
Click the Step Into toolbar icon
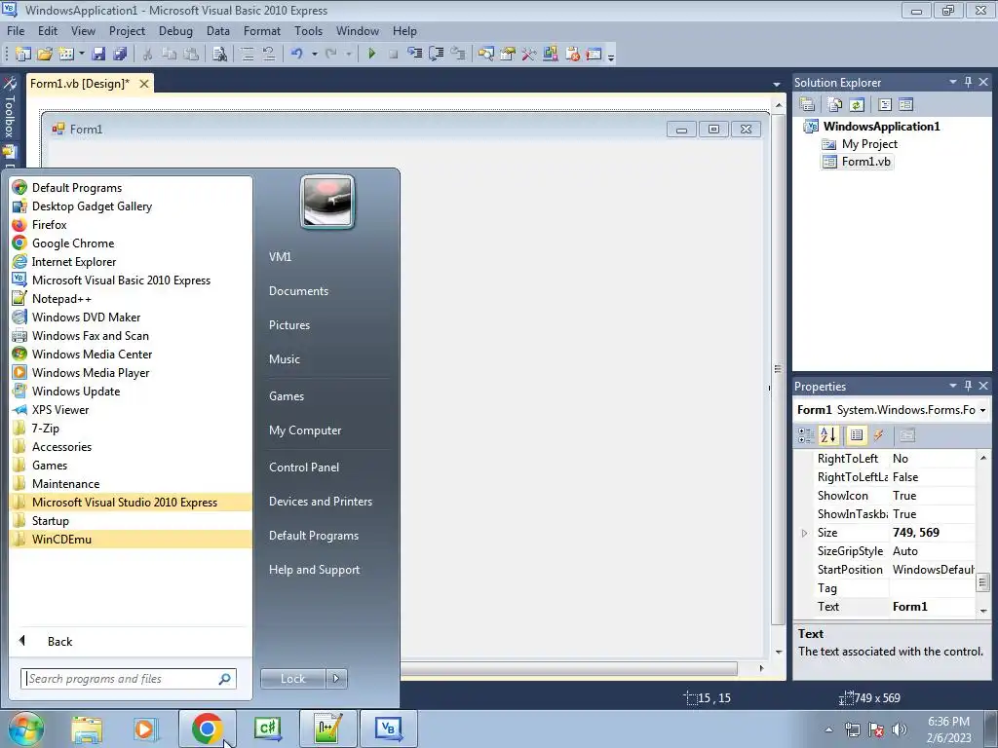click(x=415, y=55)
